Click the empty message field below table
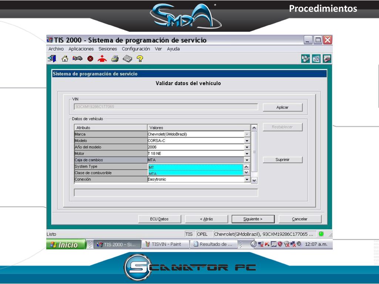The image size is (379, 284). 166,192
